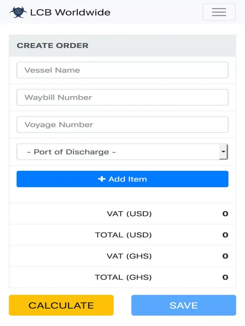Save the order using SAVE button
The image size is (245, 326).
184,305
